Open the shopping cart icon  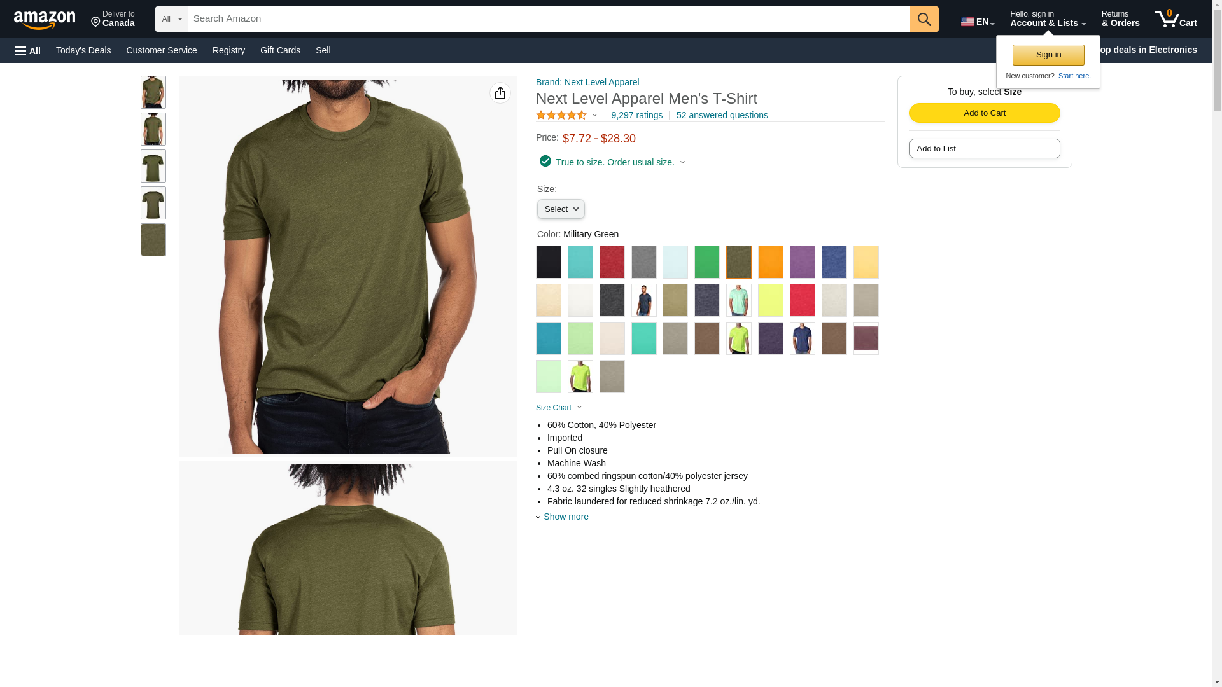click(x=1176, y=19)
